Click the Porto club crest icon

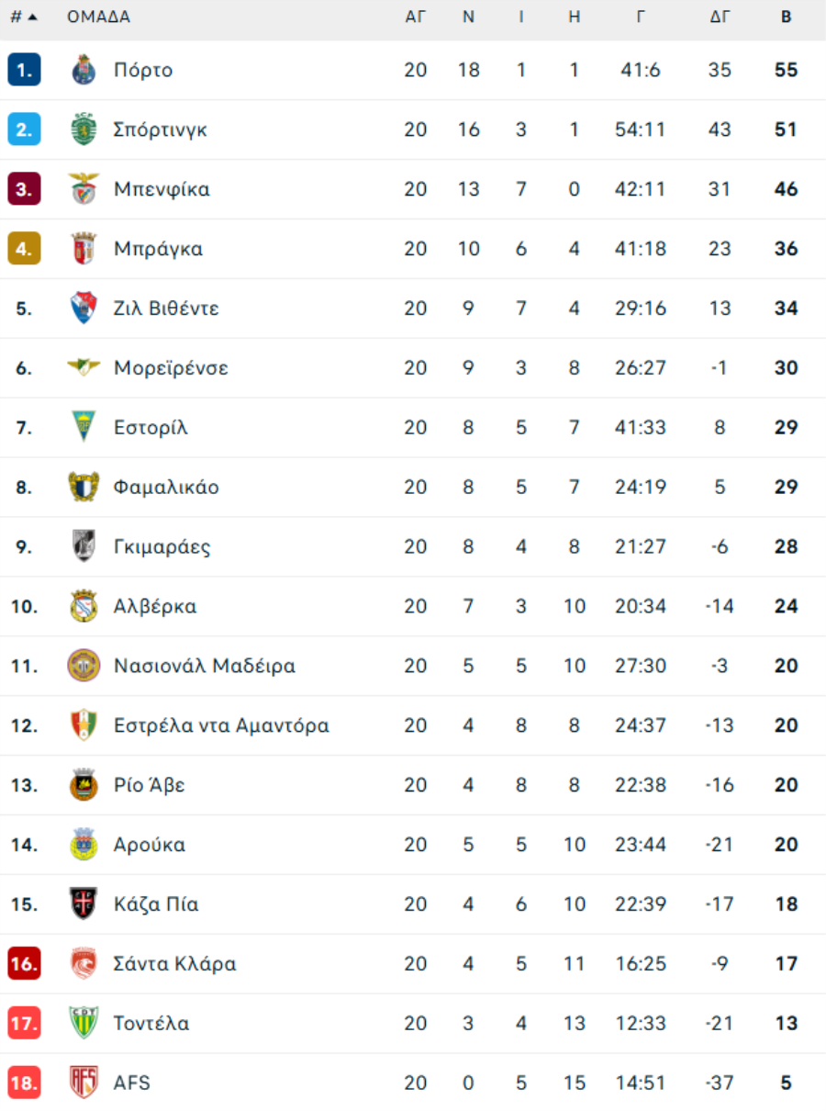[x=84, y=70]
